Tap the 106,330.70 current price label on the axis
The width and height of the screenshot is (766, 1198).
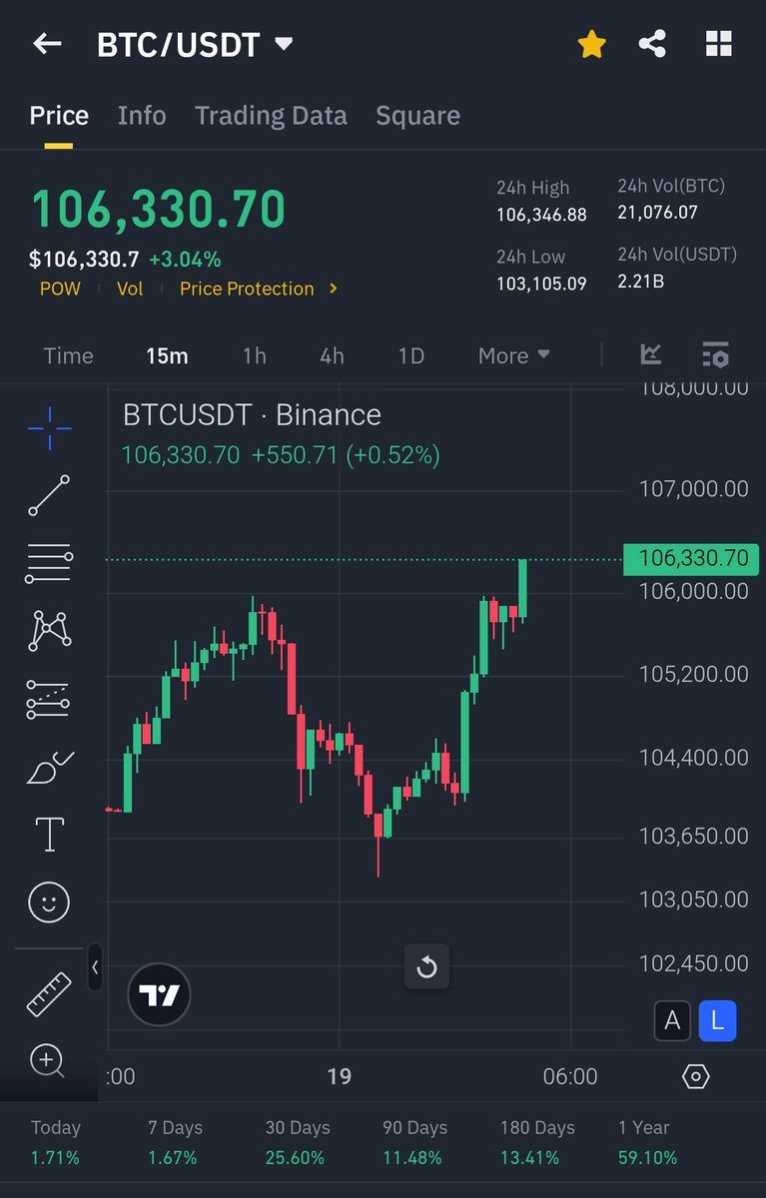coord(691,559)
